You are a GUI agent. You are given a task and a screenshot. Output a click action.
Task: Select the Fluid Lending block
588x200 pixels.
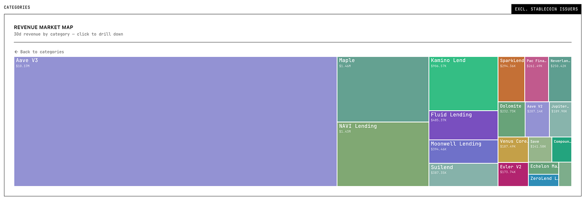point(463,125)
